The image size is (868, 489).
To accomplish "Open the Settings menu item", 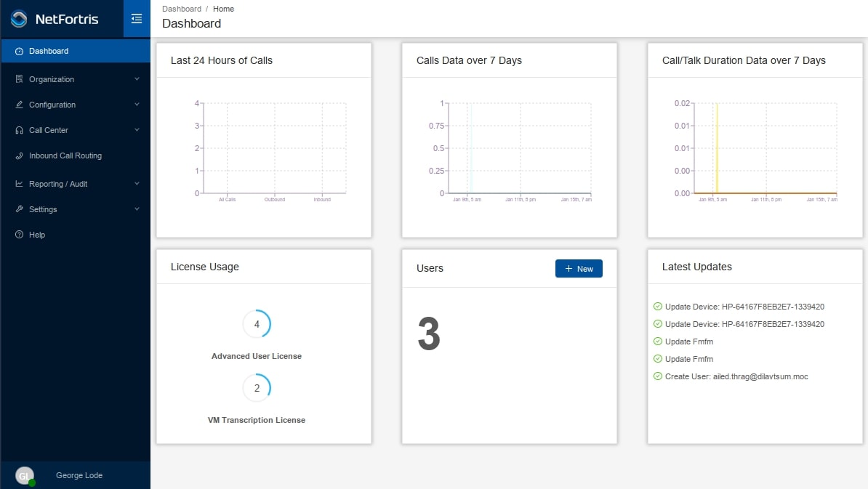I will click(76, 209).
